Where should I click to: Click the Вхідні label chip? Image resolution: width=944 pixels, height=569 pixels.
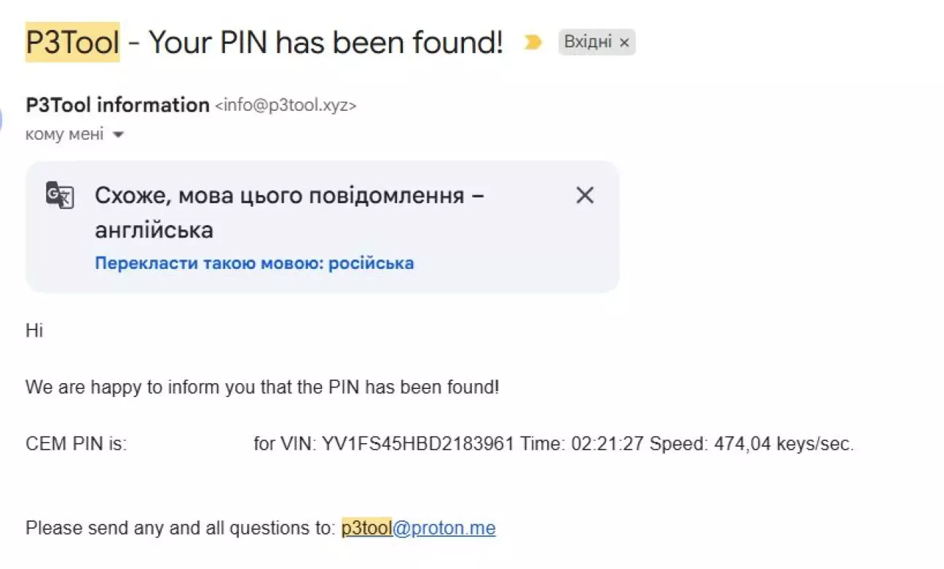tap(588, 42)
